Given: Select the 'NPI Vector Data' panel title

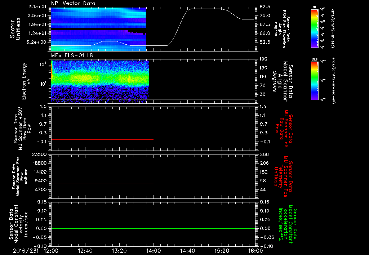Looking at the screenshot, I should [74, 3].
